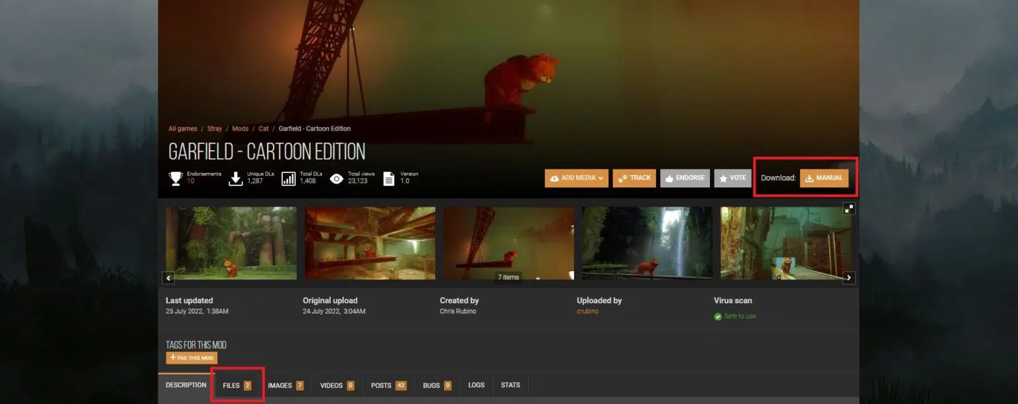Show previous gallery images with left arrow

[169, 278]
